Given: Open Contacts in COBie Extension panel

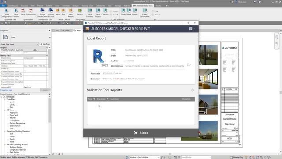Looking at the screenshot, I should point(105,12).
